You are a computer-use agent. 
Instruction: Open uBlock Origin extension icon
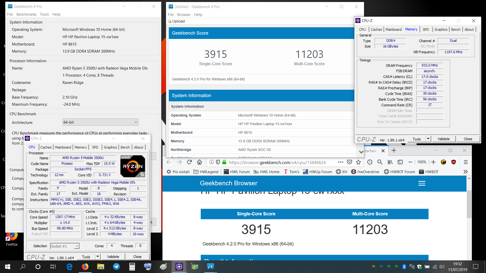tap(454, 162)
